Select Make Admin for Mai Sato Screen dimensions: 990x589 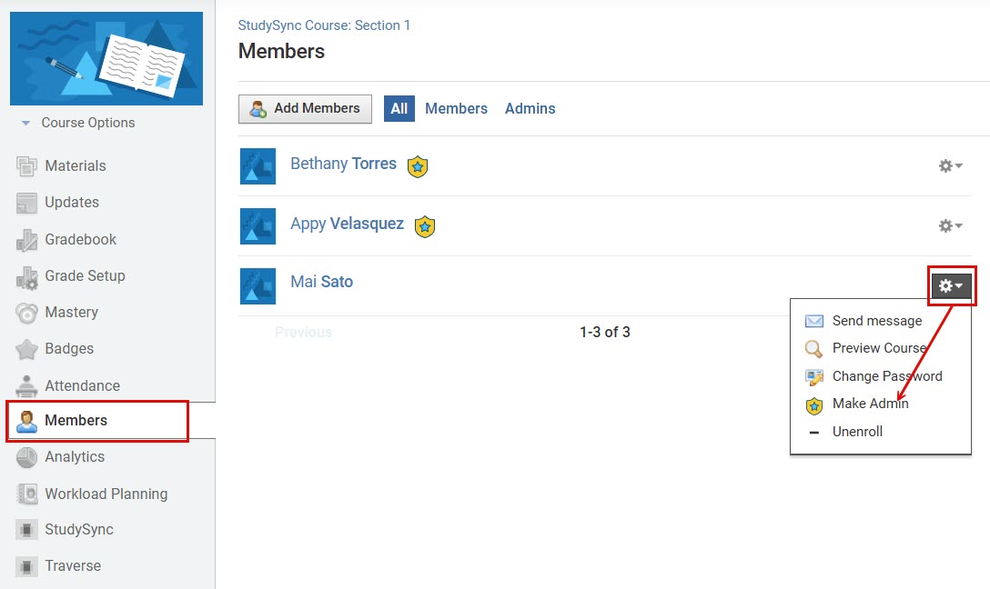(870, 404)
